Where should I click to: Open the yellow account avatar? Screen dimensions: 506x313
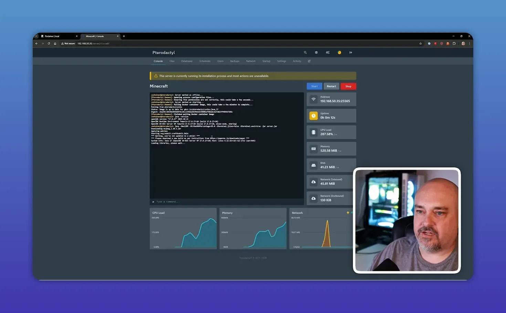point(339,53)
